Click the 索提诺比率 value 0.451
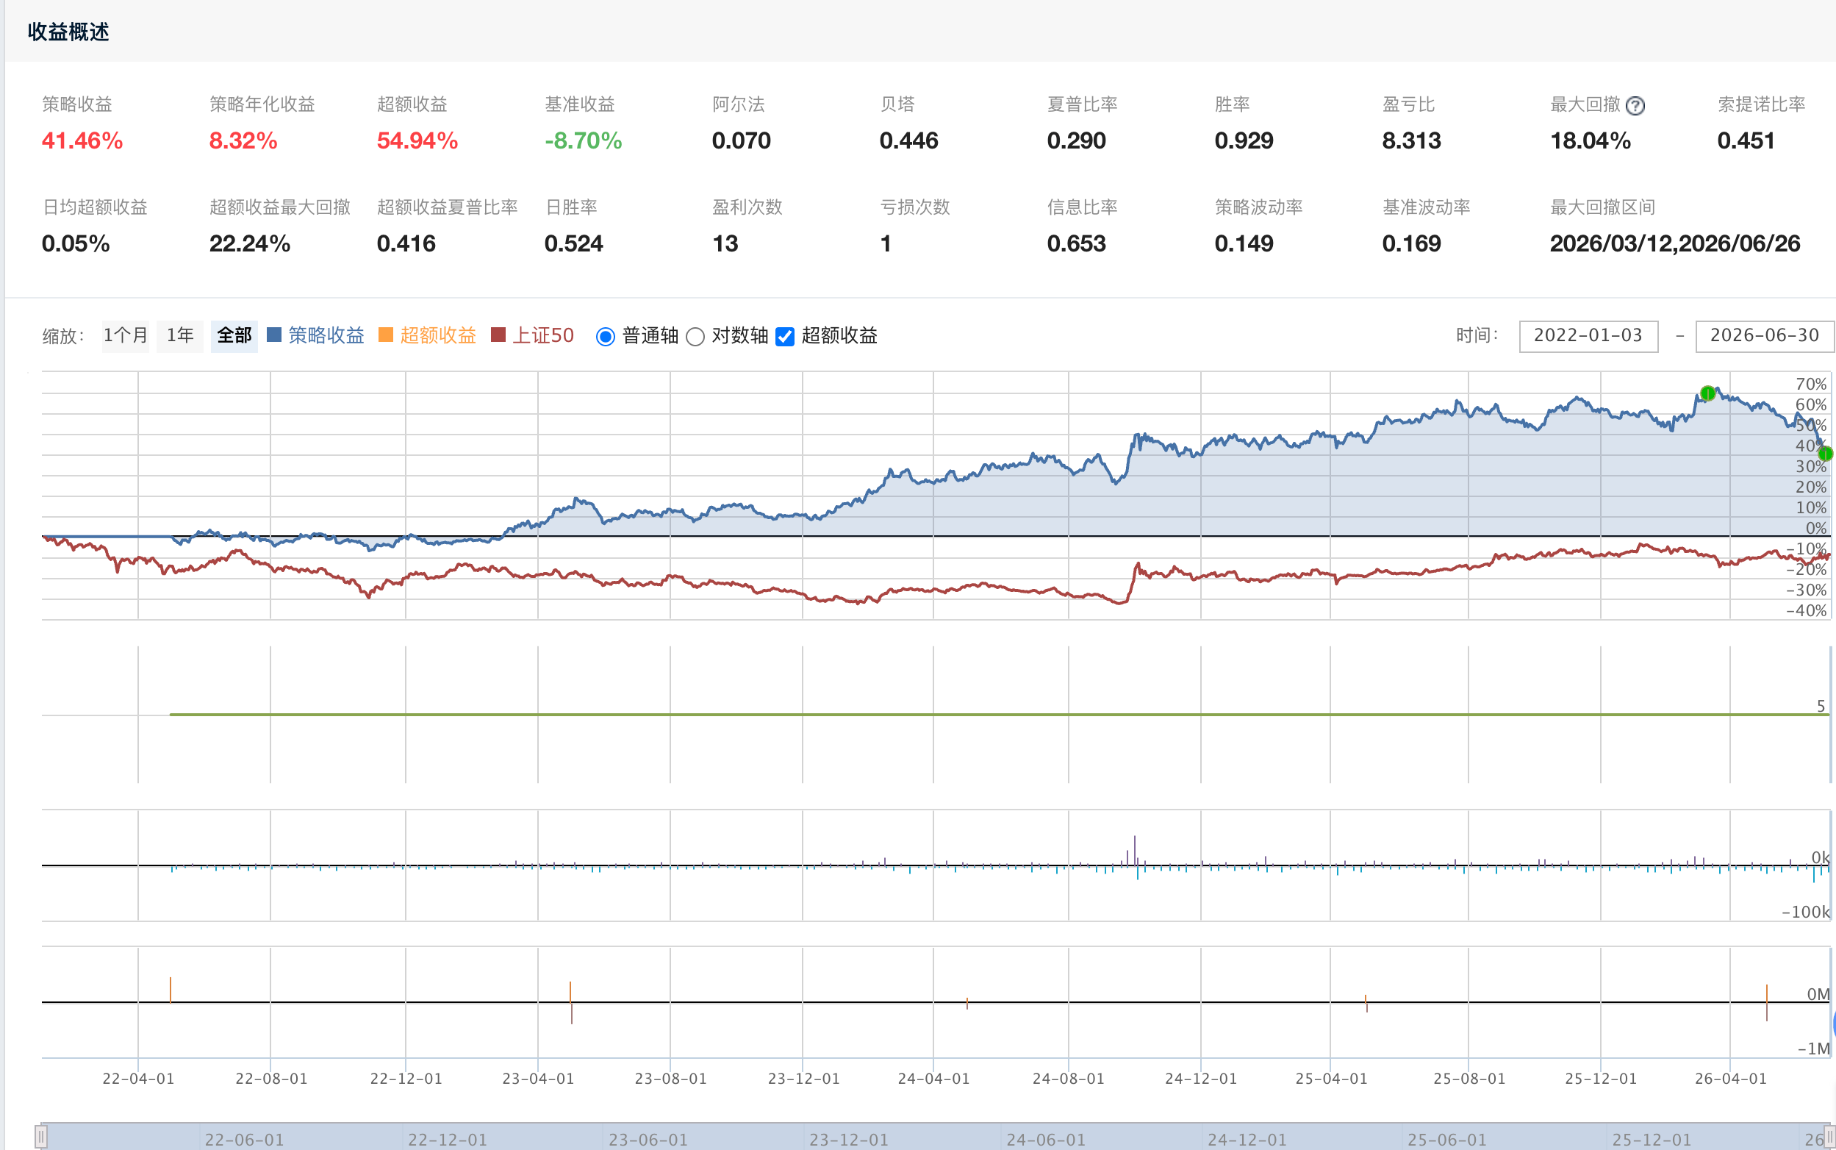The width and height of the screenshot is (1836, 1150). (x=1746, y=140)
